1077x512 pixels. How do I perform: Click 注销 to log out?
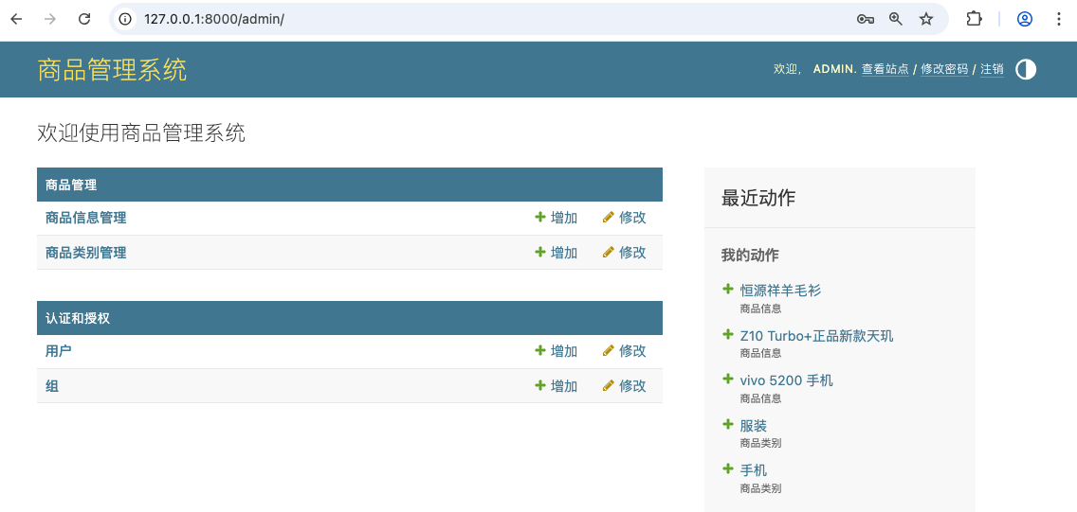click(x=992, y=69)
